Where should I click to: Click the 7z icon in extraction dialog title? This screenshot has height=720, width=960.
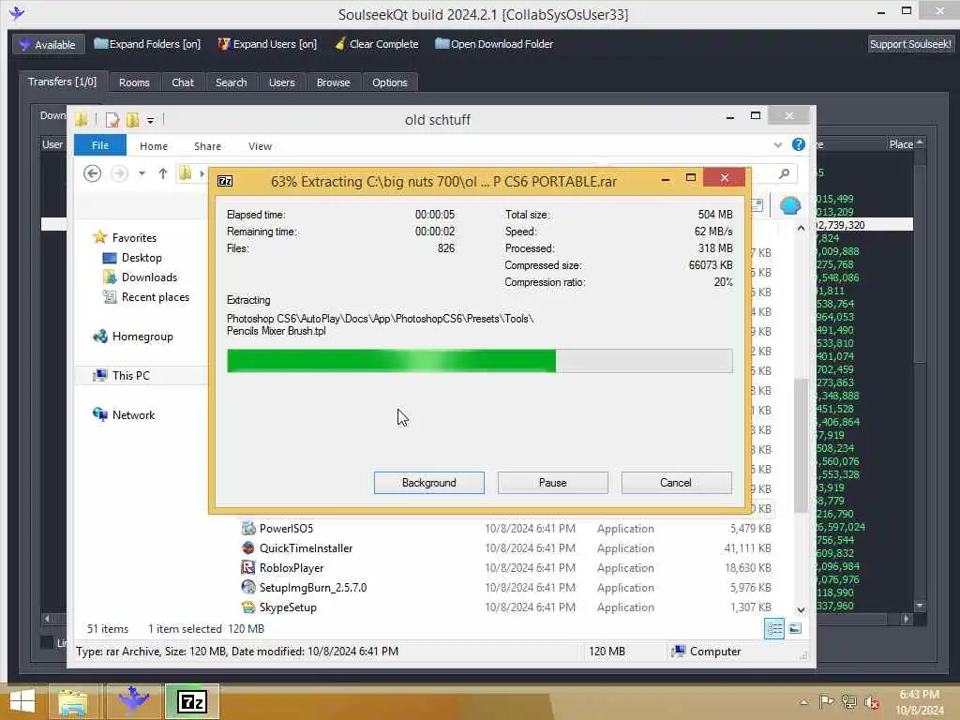(x=225, y=181)
